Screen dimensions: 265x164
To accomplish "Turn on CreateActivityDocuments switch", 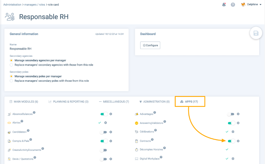I will tap(104, 150).
